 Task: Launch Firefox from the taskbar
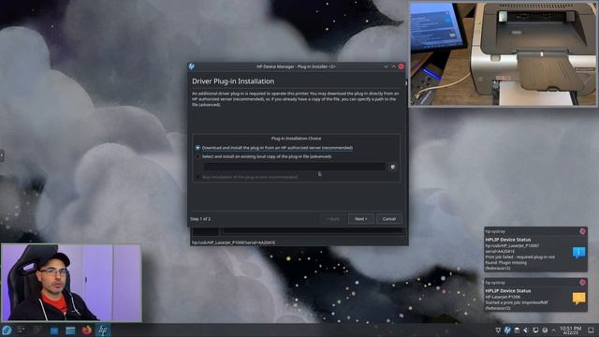[87, 330]
